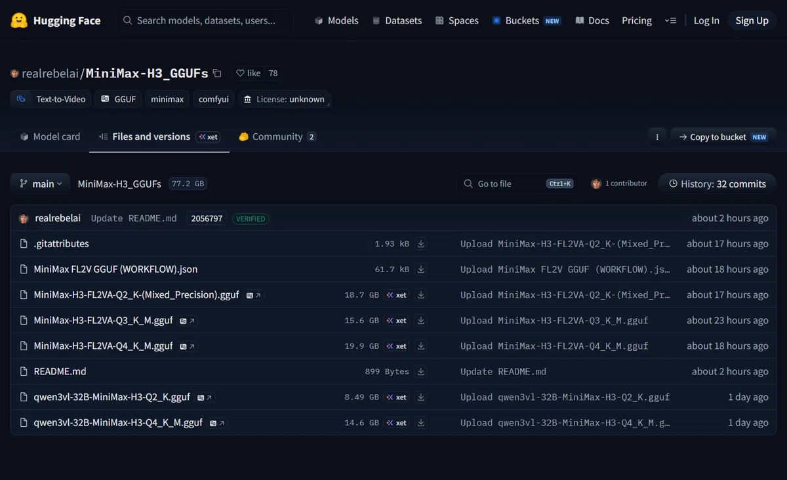787x480 pixels.
Task: Click the GGUF tag
Action: tap(119, 99)
